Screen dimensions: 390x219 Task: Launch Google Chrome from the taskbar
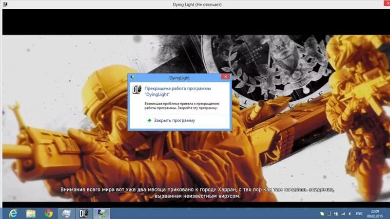point(49,213)
